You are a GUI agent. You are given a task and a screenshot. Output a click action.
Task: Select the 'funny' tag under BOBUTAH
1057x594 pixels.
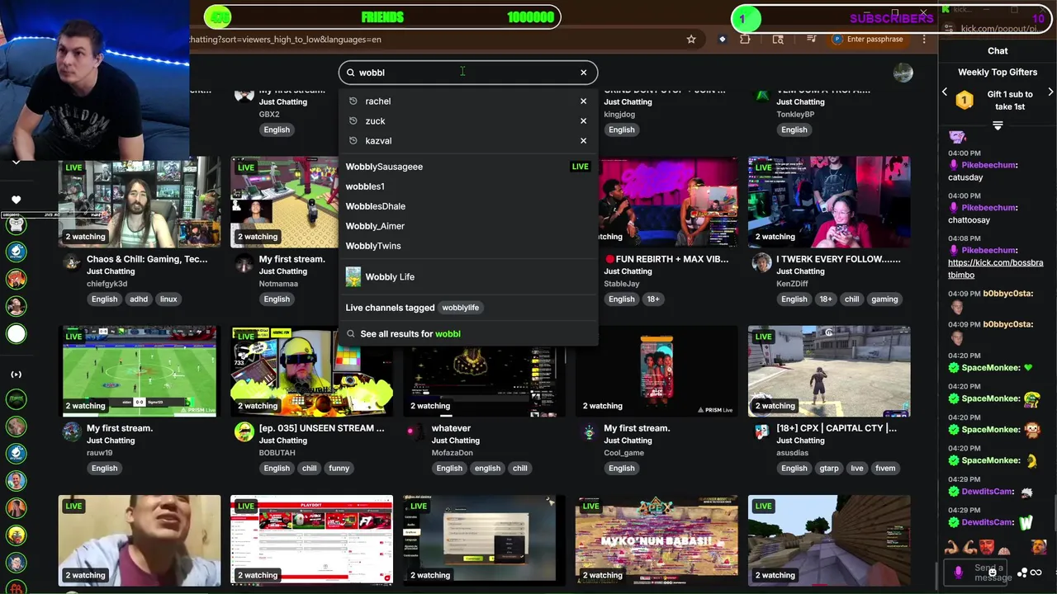(x=339, y=469)
